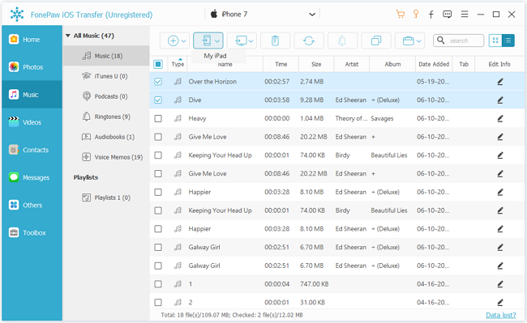This screenshot has height=323, width=527.
Task: Sort by Date Added column header
Action: [434, 64]
